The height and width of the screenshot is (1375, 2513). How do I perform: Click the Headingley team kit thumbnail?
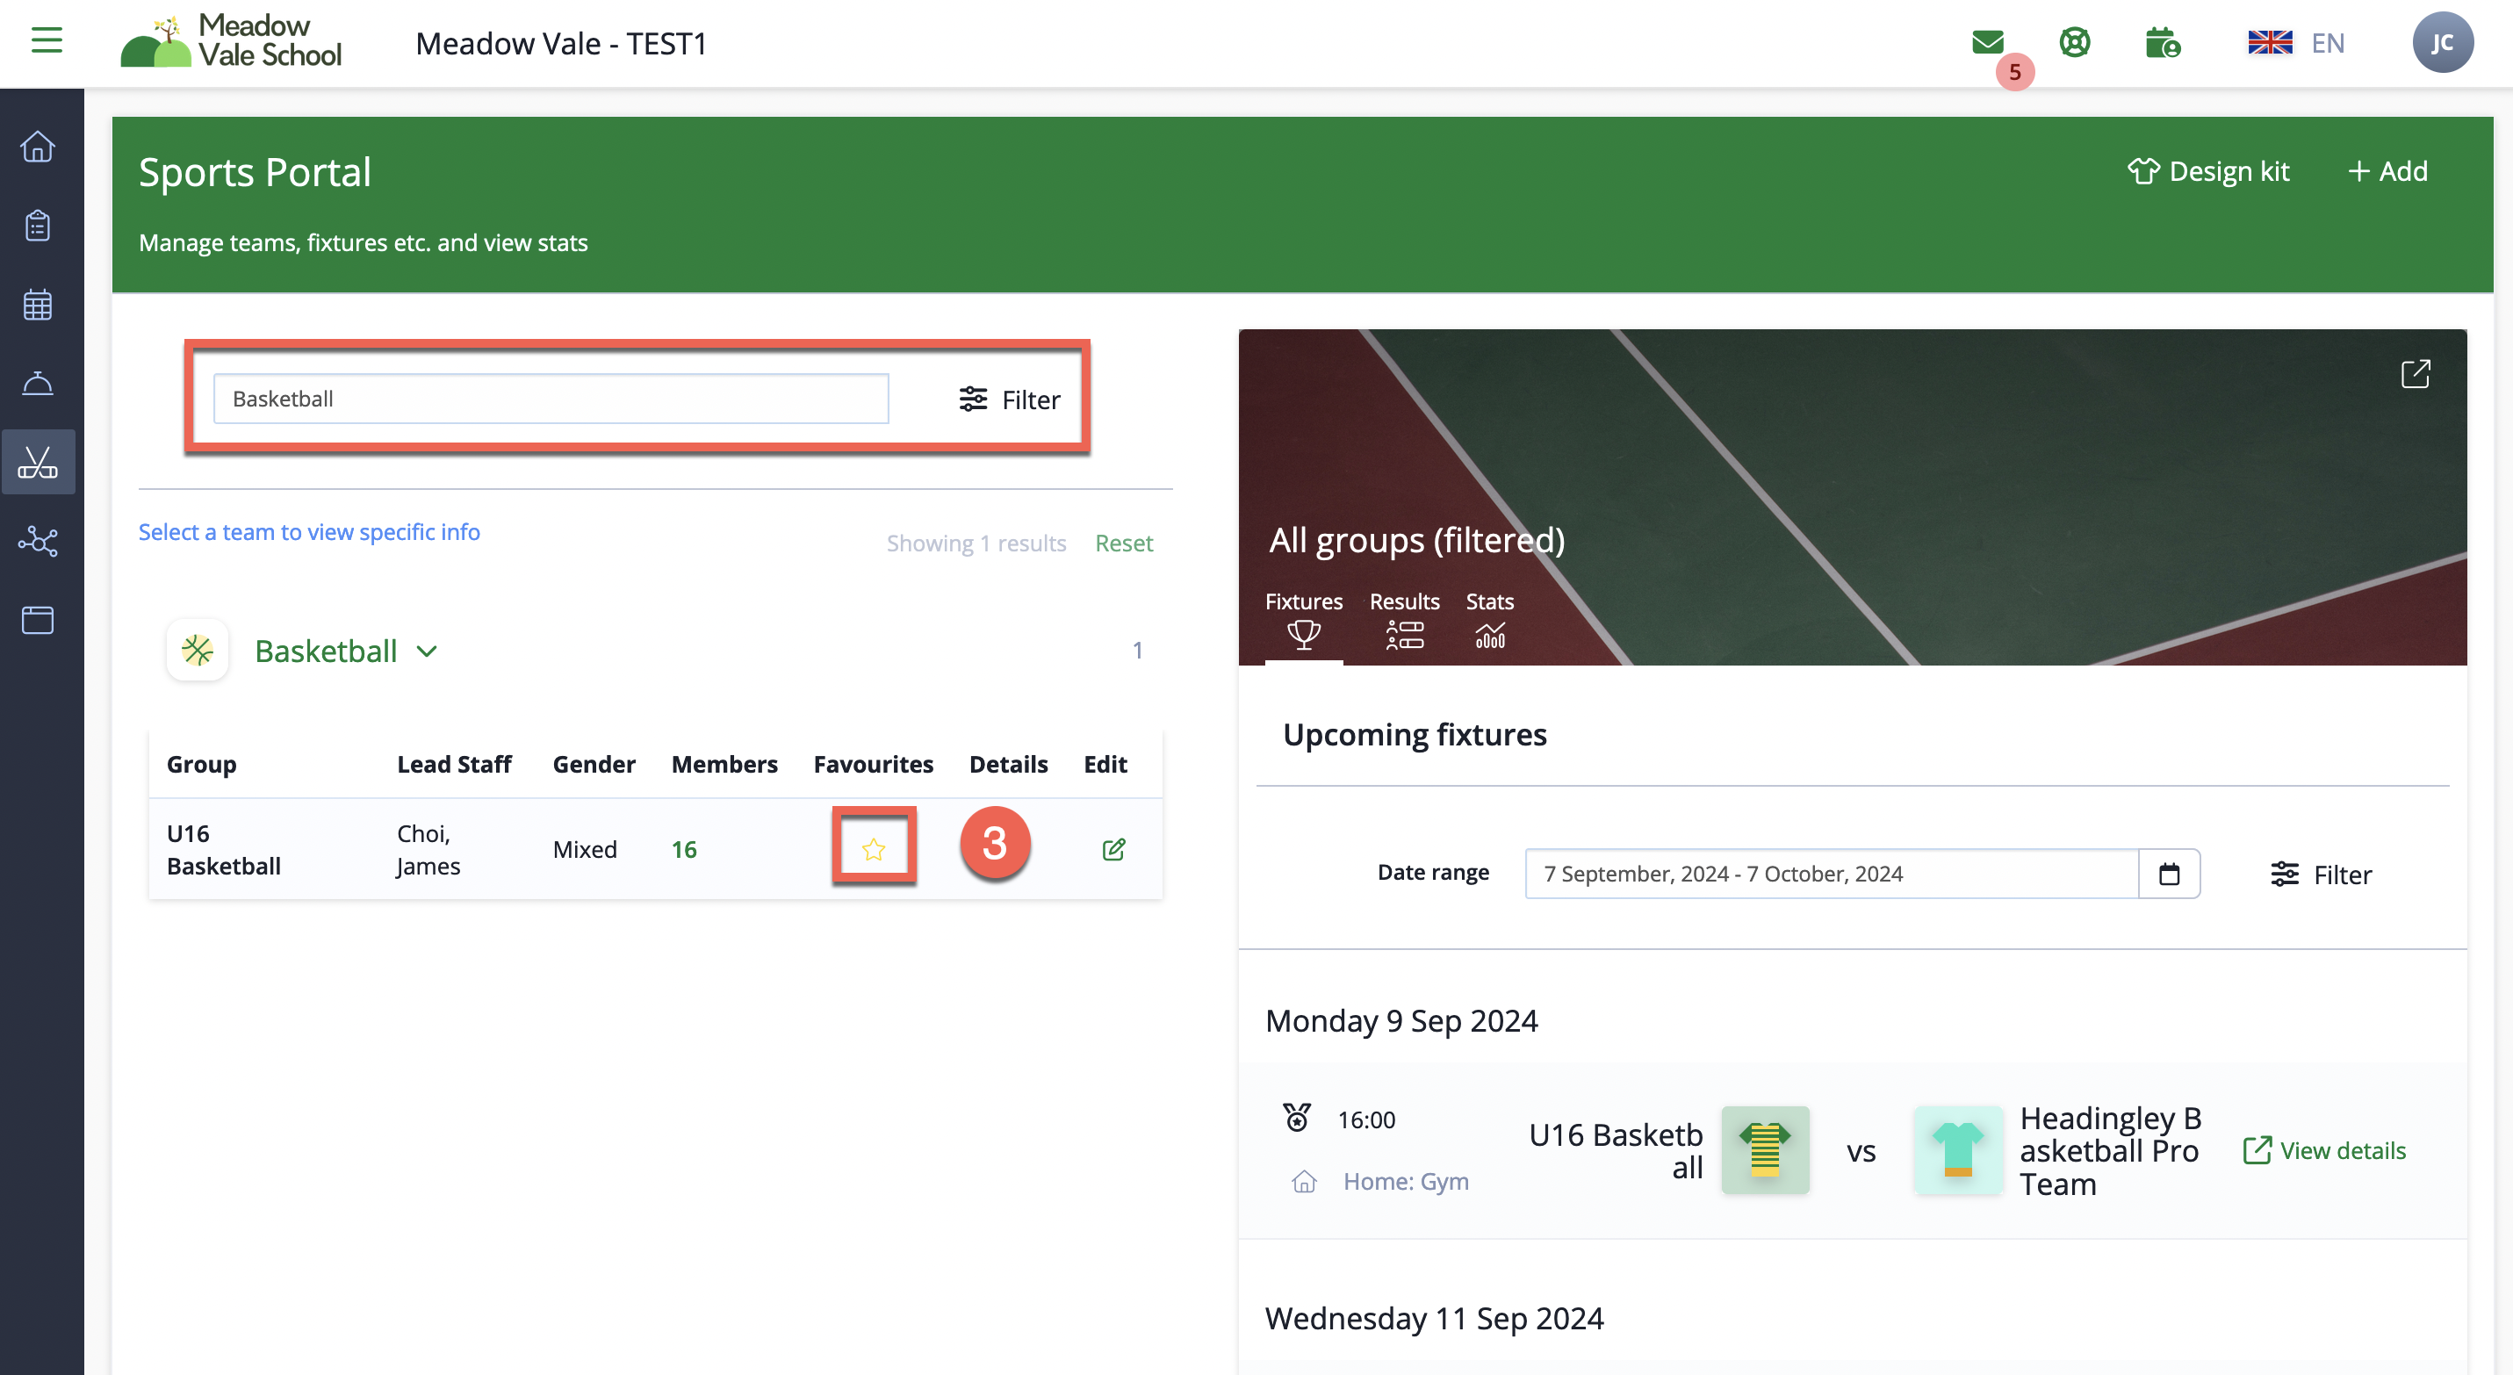point(1958,1151)
